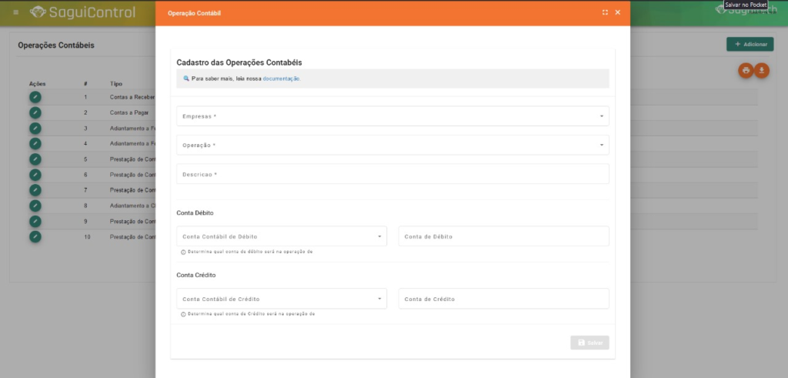This screenshot has height=378, width=788.
Task: Click the fullscreen icon in dialog header
Action: pos(605,12)
